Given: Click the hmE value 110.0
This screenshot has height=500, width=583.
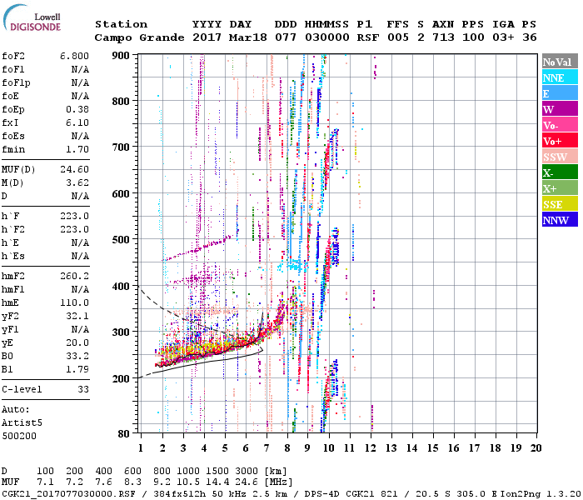Looking at the screenshot, I should [x=74, y=302].
